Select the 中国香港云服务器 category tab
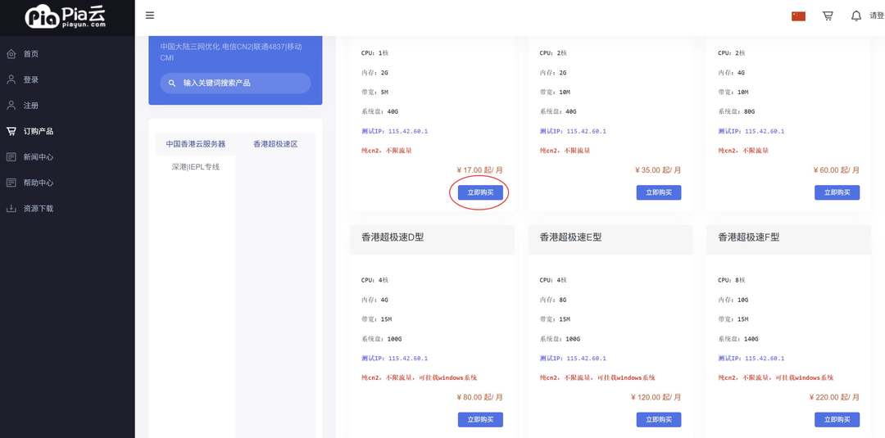Viewport: 885px width, 438px height. point(195,144)
